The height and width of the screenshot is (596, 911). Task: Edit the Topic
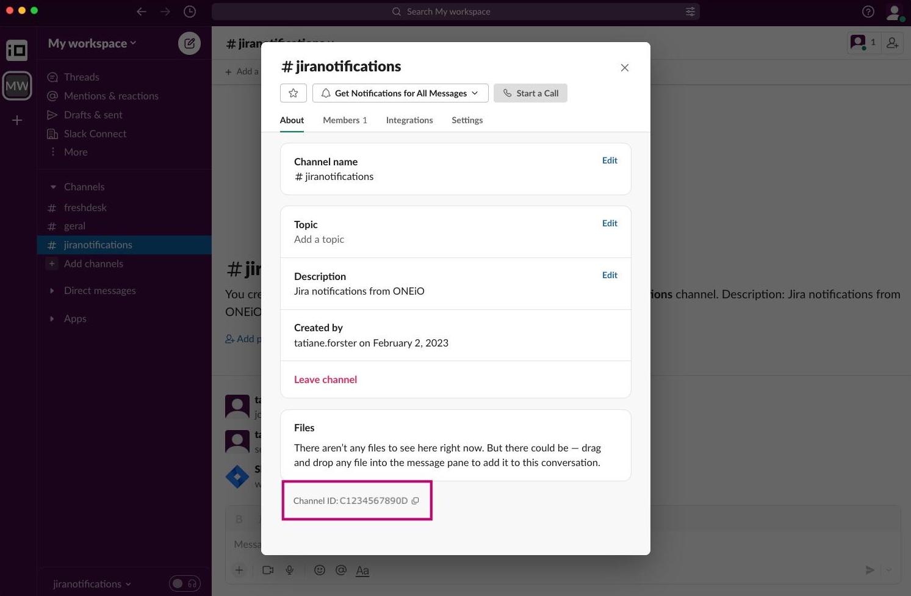click(x=610, y=223)
